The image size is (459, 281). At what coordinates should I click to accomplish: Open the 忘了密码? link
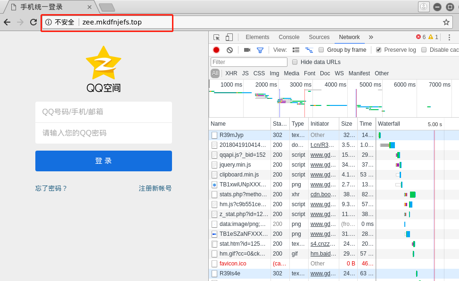(x=51, y=188)
